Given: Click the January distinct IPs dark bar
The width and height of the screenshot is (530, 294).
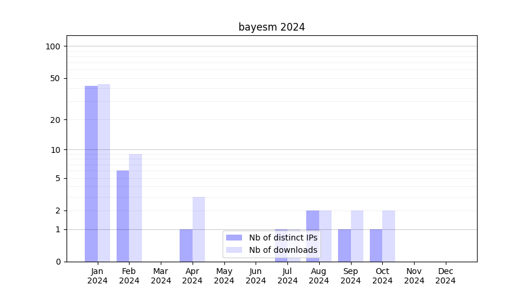Looking at the screenshot, I should tap(91, 173).
